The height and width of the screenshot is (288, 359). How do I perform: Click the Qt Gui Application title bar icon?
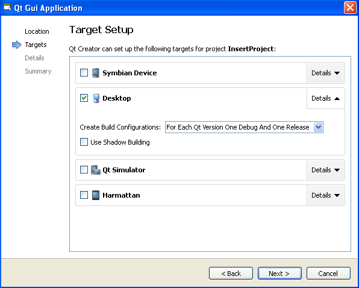7,8
